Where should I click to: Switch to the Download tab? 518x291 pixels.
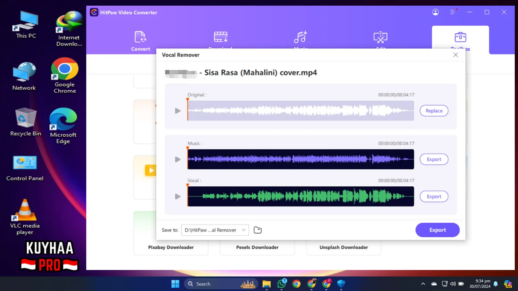pos(221,41)
